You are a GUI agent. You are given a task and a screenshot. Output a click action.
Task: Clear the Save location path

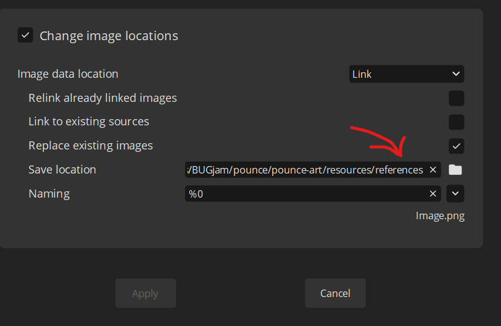[433, 170]
